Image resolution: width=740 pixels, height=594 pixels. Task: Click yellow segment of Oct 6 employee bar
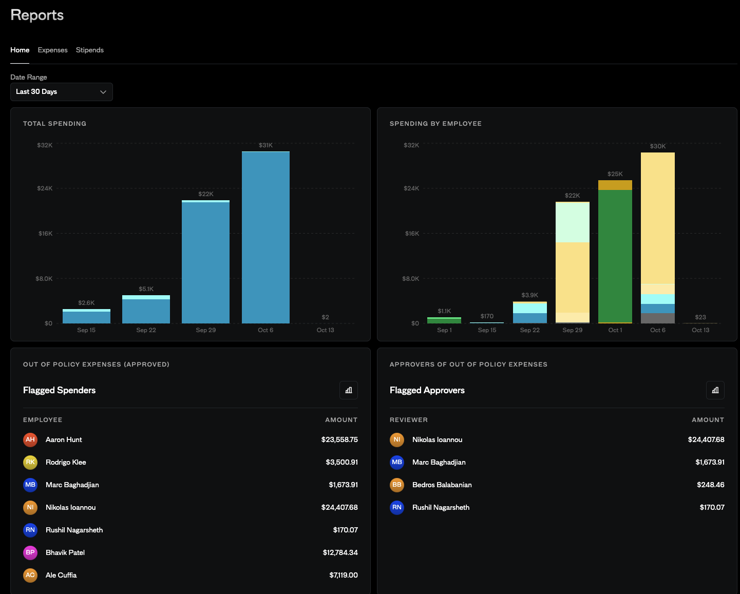(x=657, y=218)
